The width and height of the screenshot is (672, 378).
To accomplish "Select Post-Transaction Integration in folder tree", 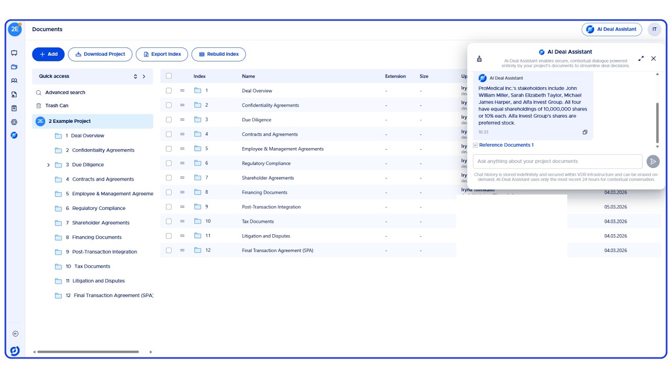I will 101,252.
